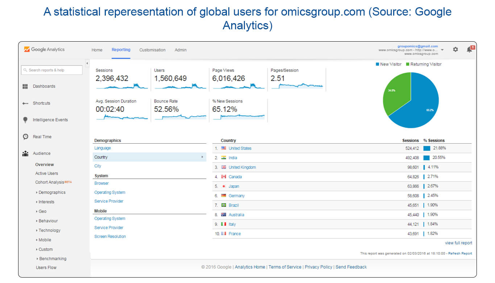Open United States in country table
495x283 pixels.
(240, 148)
